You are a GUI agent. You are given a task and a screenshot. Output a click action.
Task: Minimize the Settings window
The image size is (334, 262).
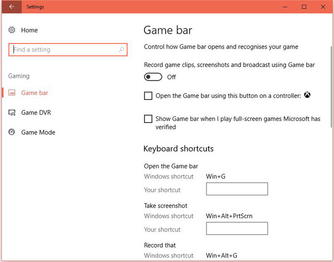285,7
